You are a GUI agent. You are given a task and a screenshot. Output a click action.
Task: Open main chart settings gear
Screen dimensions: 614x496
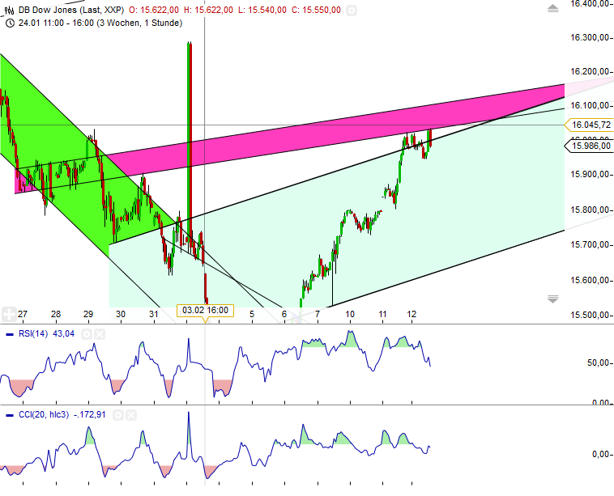[352, 11]
